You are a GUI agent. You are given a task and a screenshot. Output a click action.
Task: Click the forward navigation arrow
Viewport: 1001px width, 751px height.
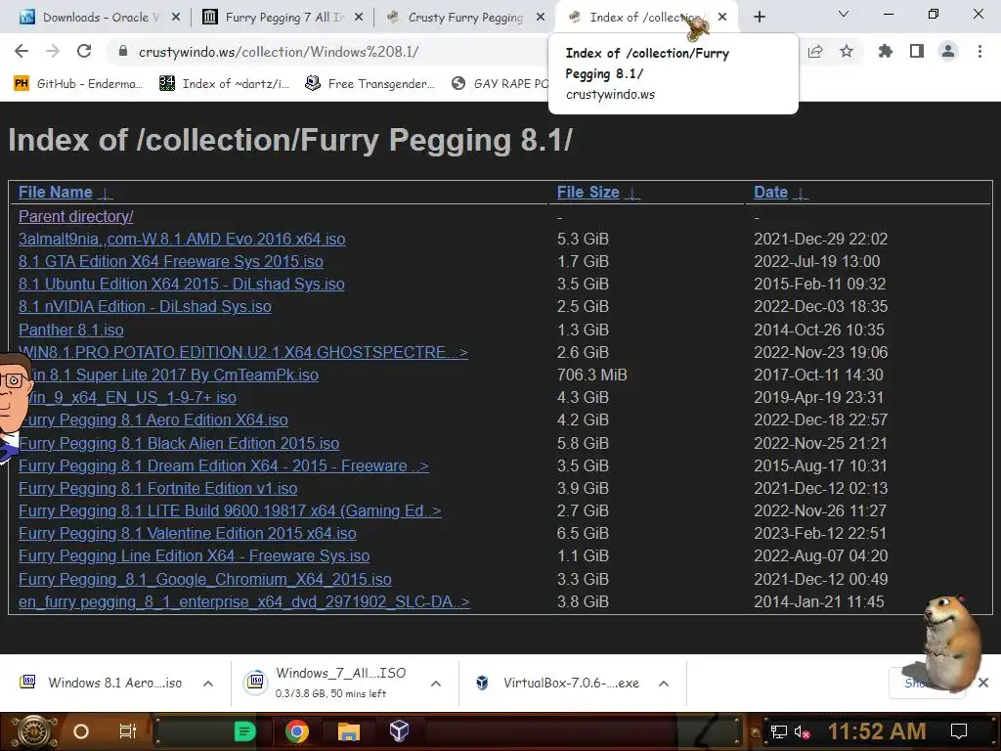pos(53,51)
